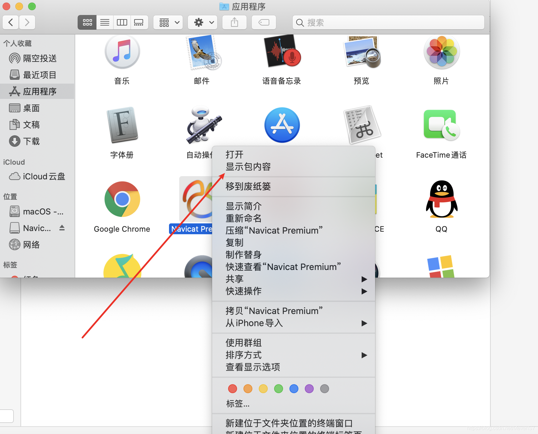Choose Move to Trash (移到废纸篓)
538x434 pixels.
[x=294, y=186]
